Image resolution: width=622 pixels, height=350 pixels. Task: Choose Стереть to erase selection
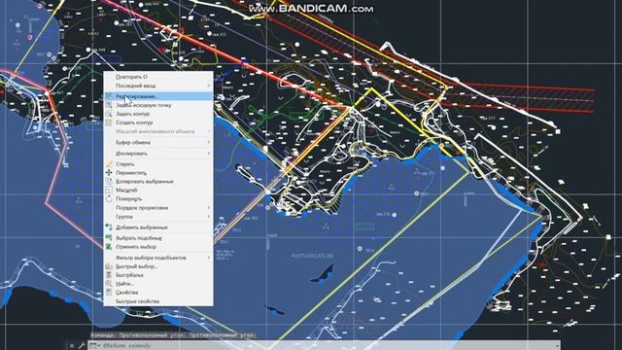point(158,164)
